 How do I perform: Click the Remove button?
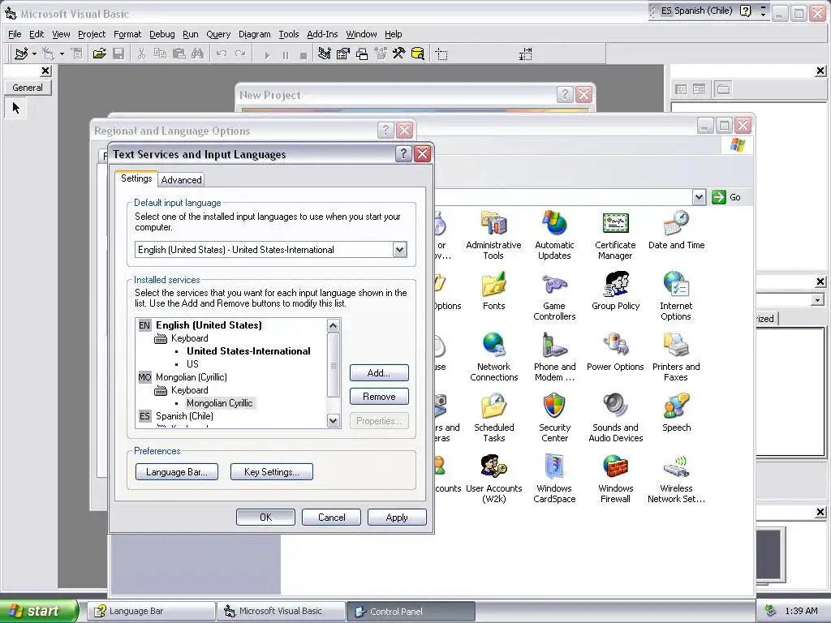tap(379, 397)
